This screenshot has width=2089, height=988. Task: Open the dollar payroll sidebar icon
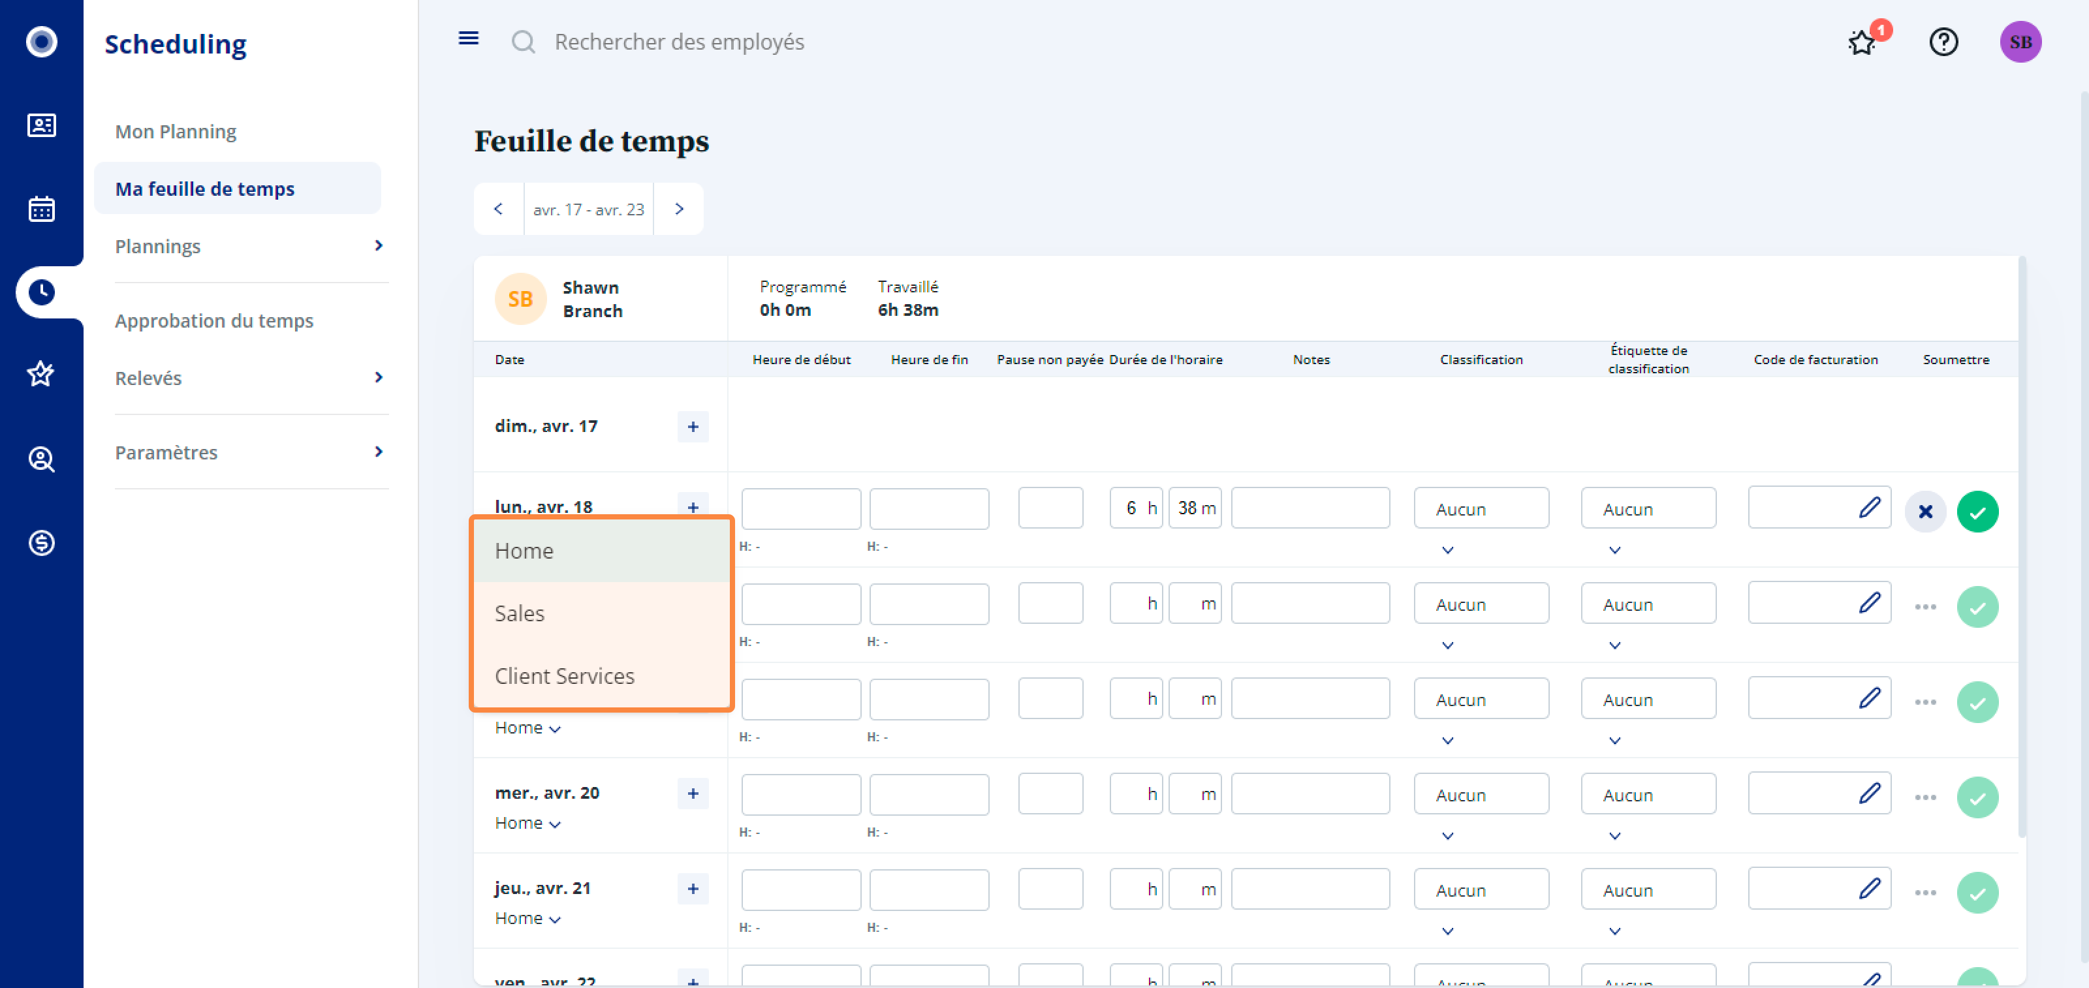41,542
